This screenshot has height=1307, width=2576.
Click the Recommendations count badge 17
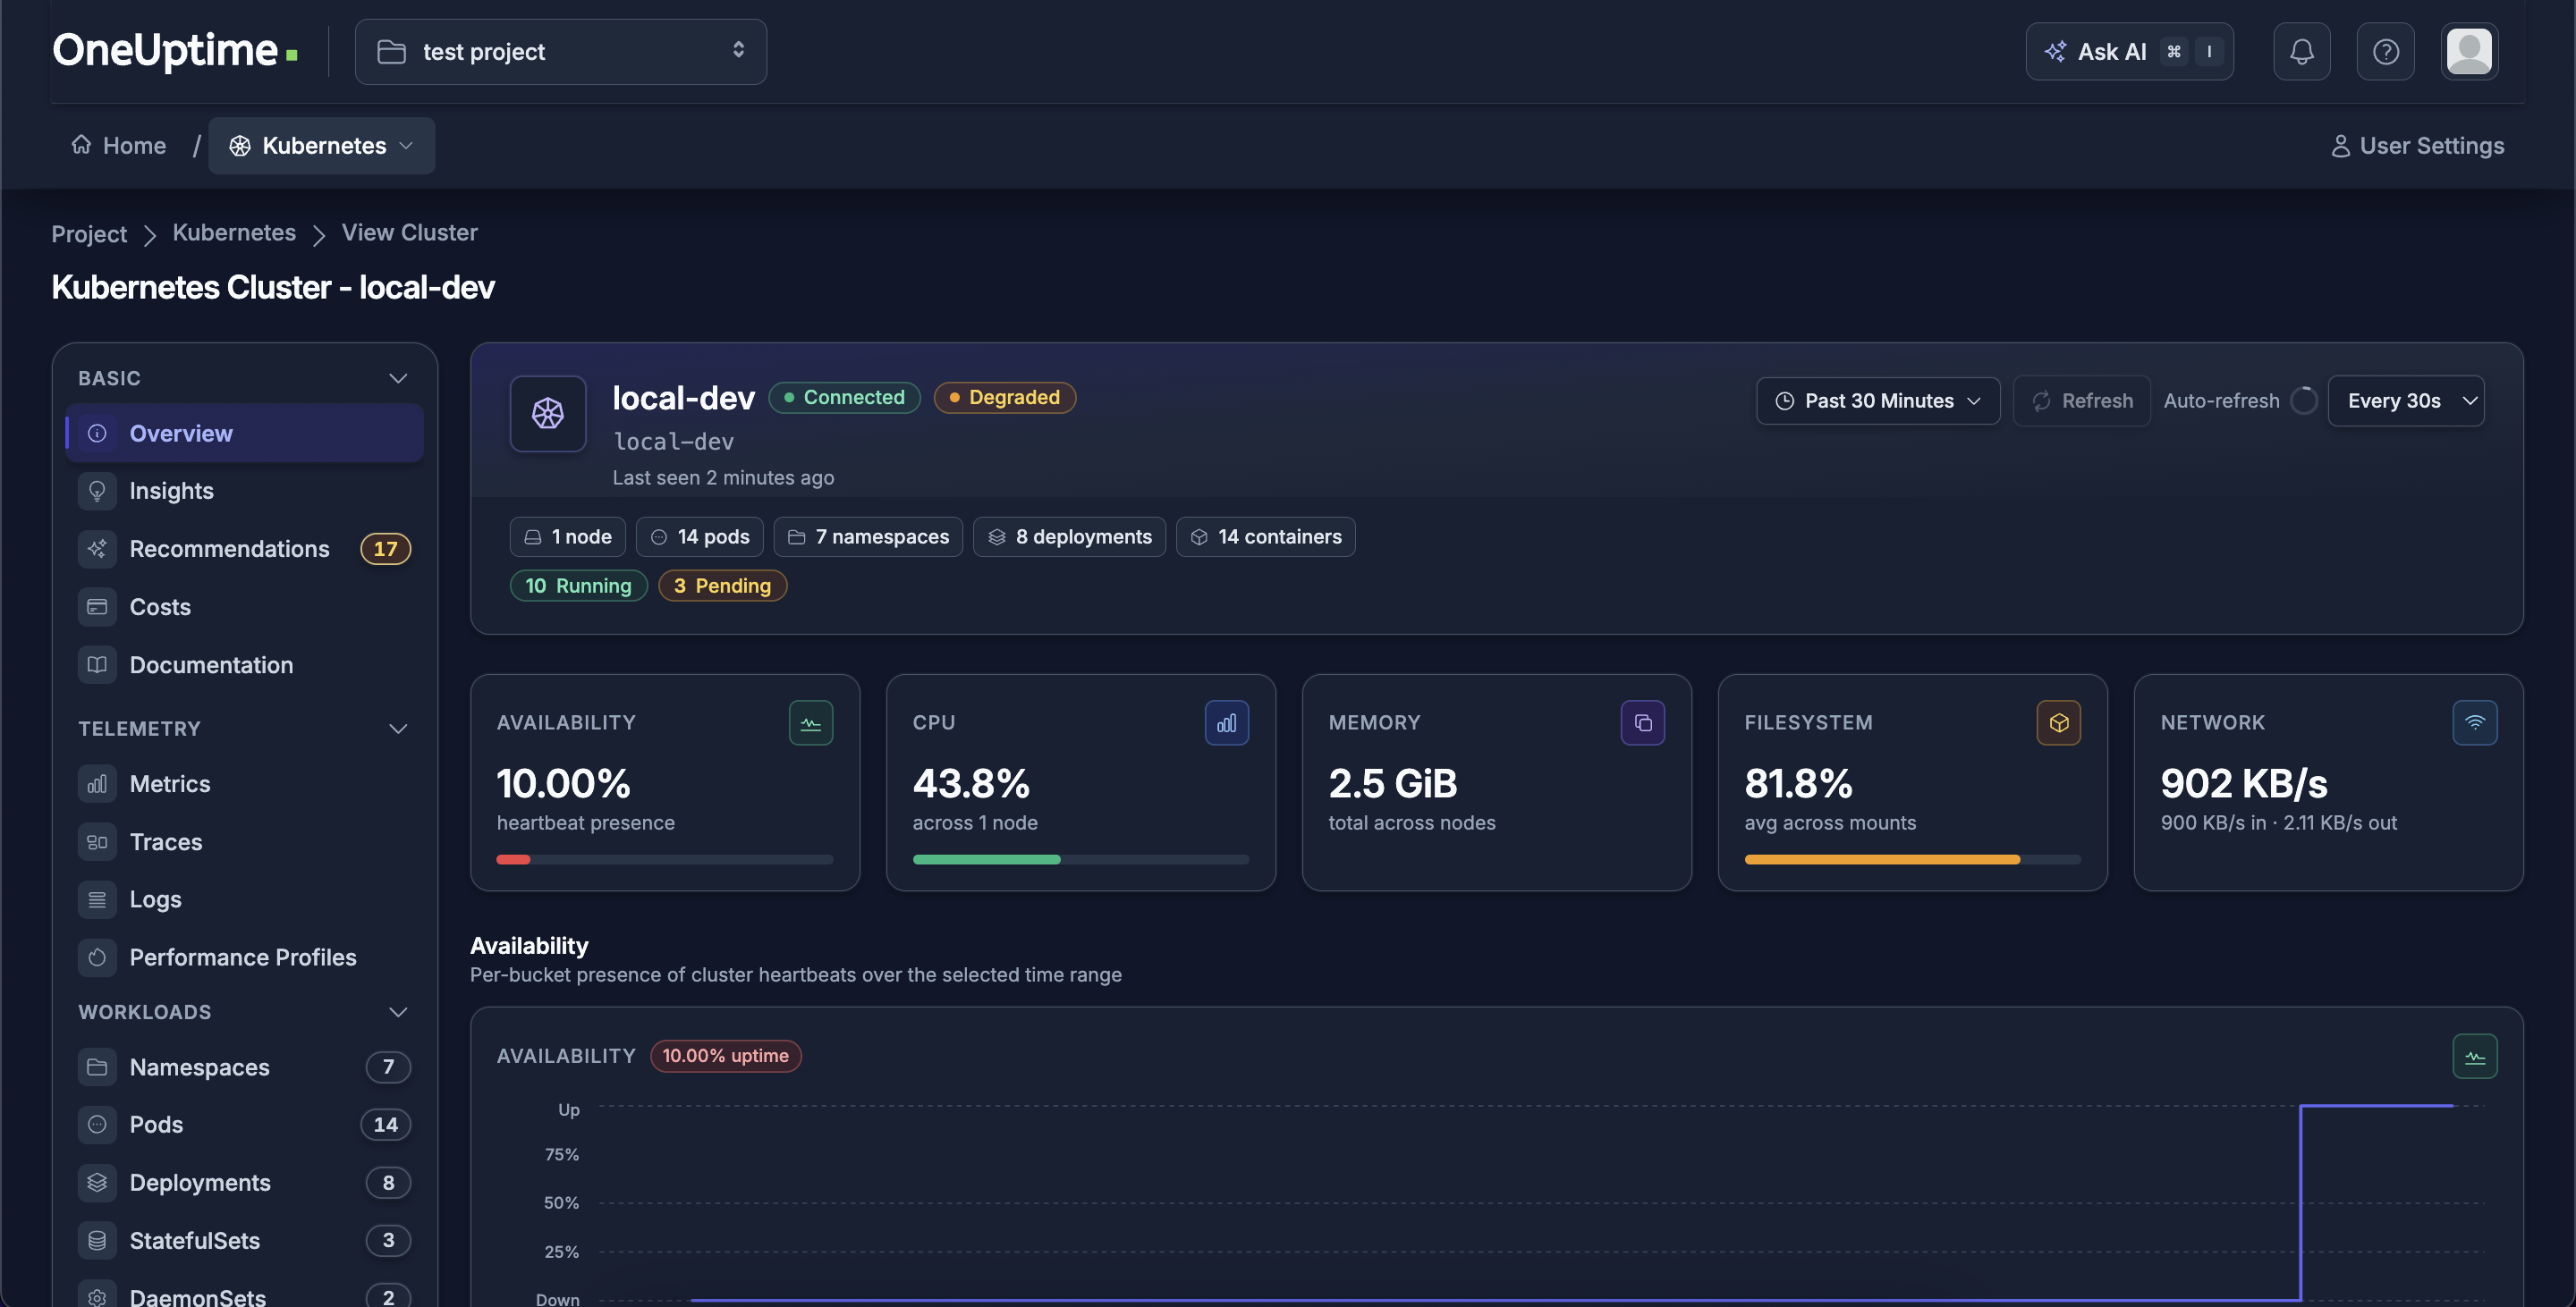385,549
